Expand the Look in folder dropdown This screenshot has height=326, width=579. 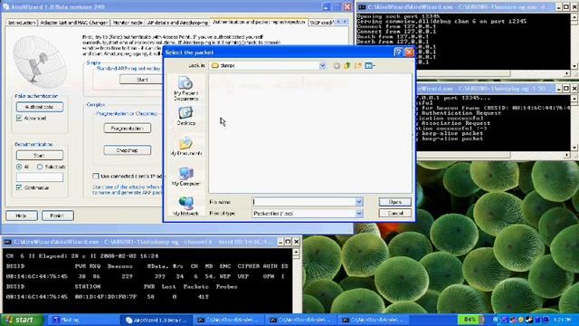[x=322, y=65]
